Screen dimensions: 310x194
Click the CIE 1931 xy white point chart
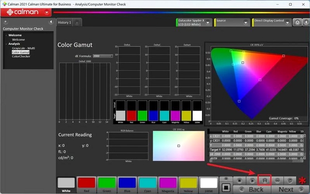tap(179, 146)
